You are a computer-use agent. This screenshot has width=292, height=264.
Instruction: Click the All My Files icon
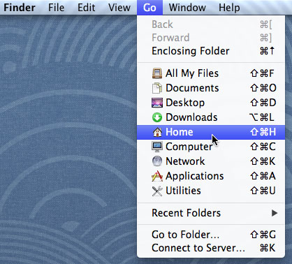pyautogui.click(x=157, y=73)
